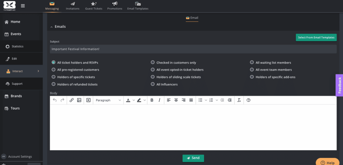Choose Holders of refunded tickets
343x165 pixels.
click(x=53, y=84)
